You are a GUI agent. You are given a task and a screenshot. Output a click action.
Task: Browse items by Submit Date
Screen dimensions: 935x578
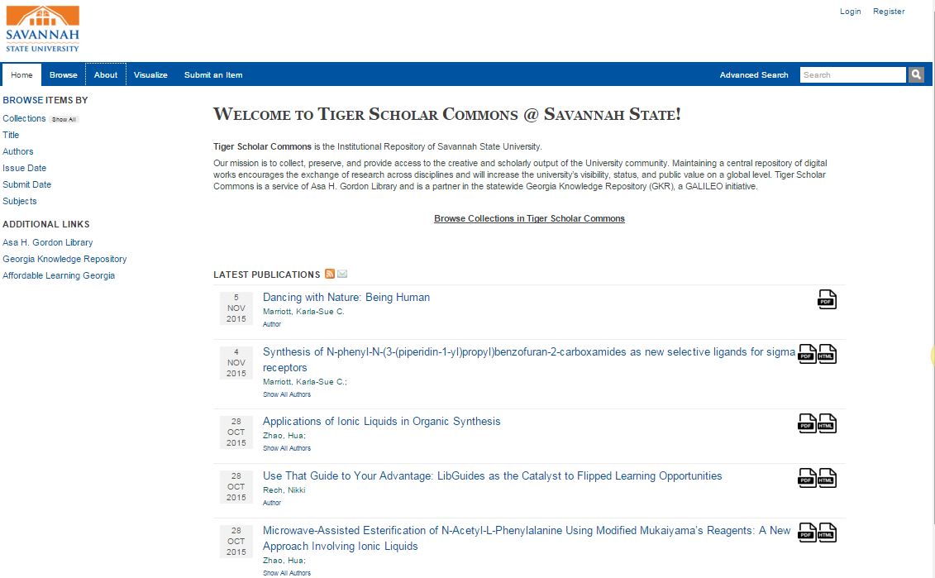coord(26,185)
